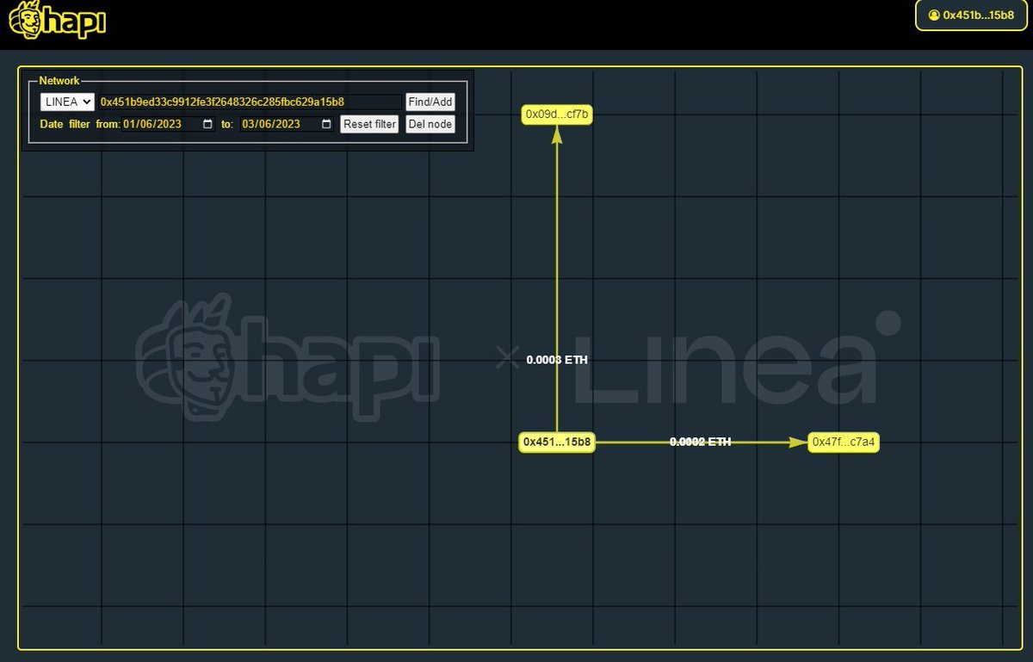Click the Network panel legend label

pos(59,81)
